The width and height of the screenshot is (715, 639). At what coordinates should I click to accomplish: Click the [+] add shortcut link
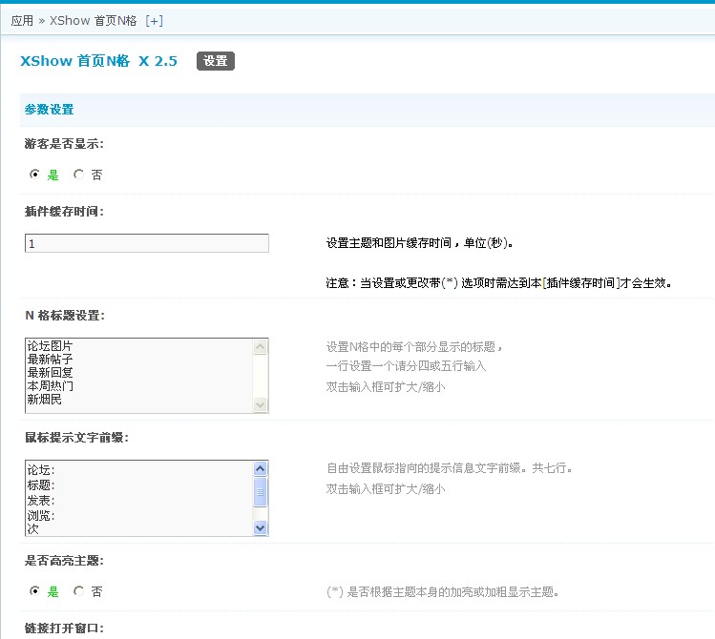pyautogui.click(x=154, y=20)
